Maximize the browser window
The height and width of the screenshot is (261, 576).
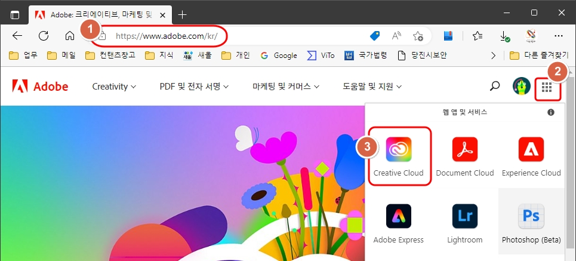point(534,13)
